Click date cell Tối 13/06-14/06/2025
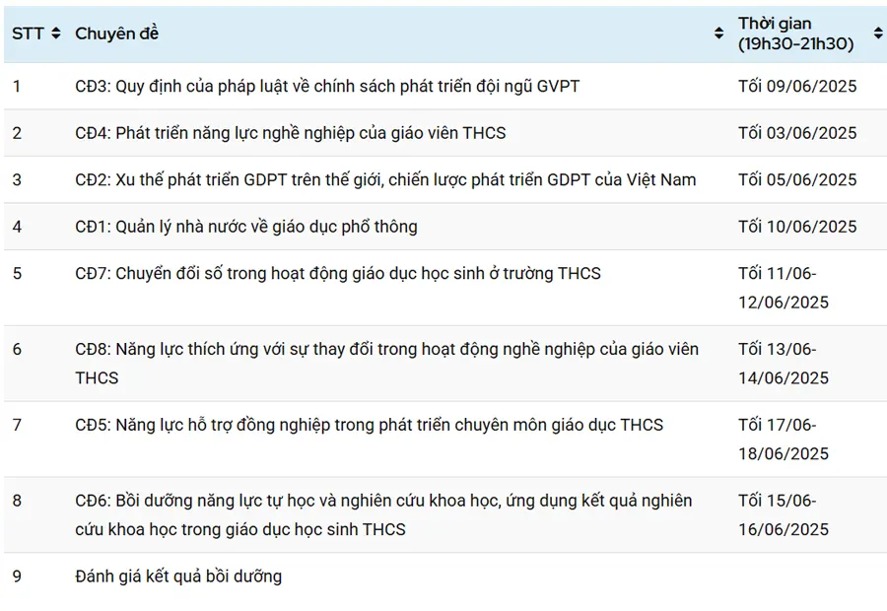The image size is (887, 611). [x=784, y=364]
